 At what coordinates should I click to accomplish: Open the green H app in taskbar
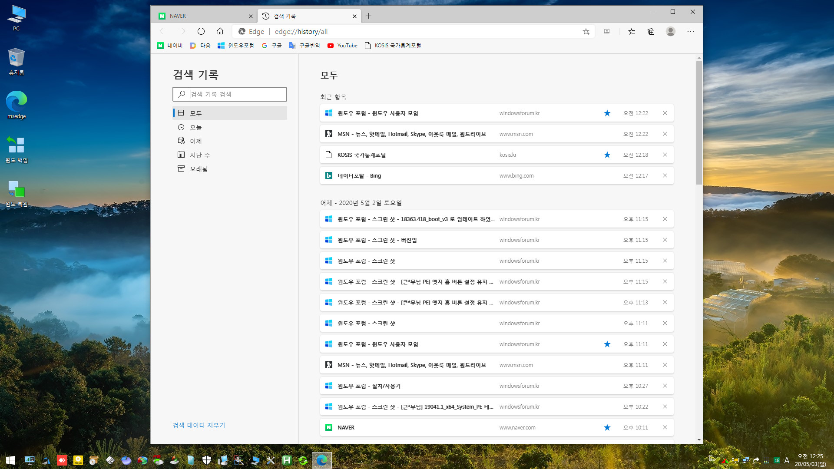[287, 460]
